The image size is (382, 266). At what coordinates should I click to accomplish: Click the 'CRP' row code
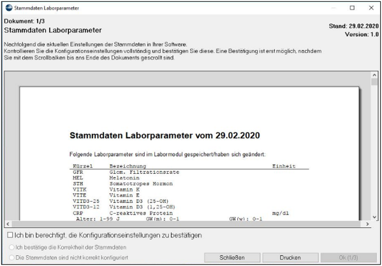click(x=78, y=213)
